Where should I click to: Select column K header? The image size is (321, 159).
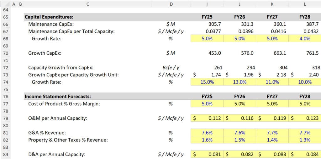pyautogui.click(x=272, y=4)
